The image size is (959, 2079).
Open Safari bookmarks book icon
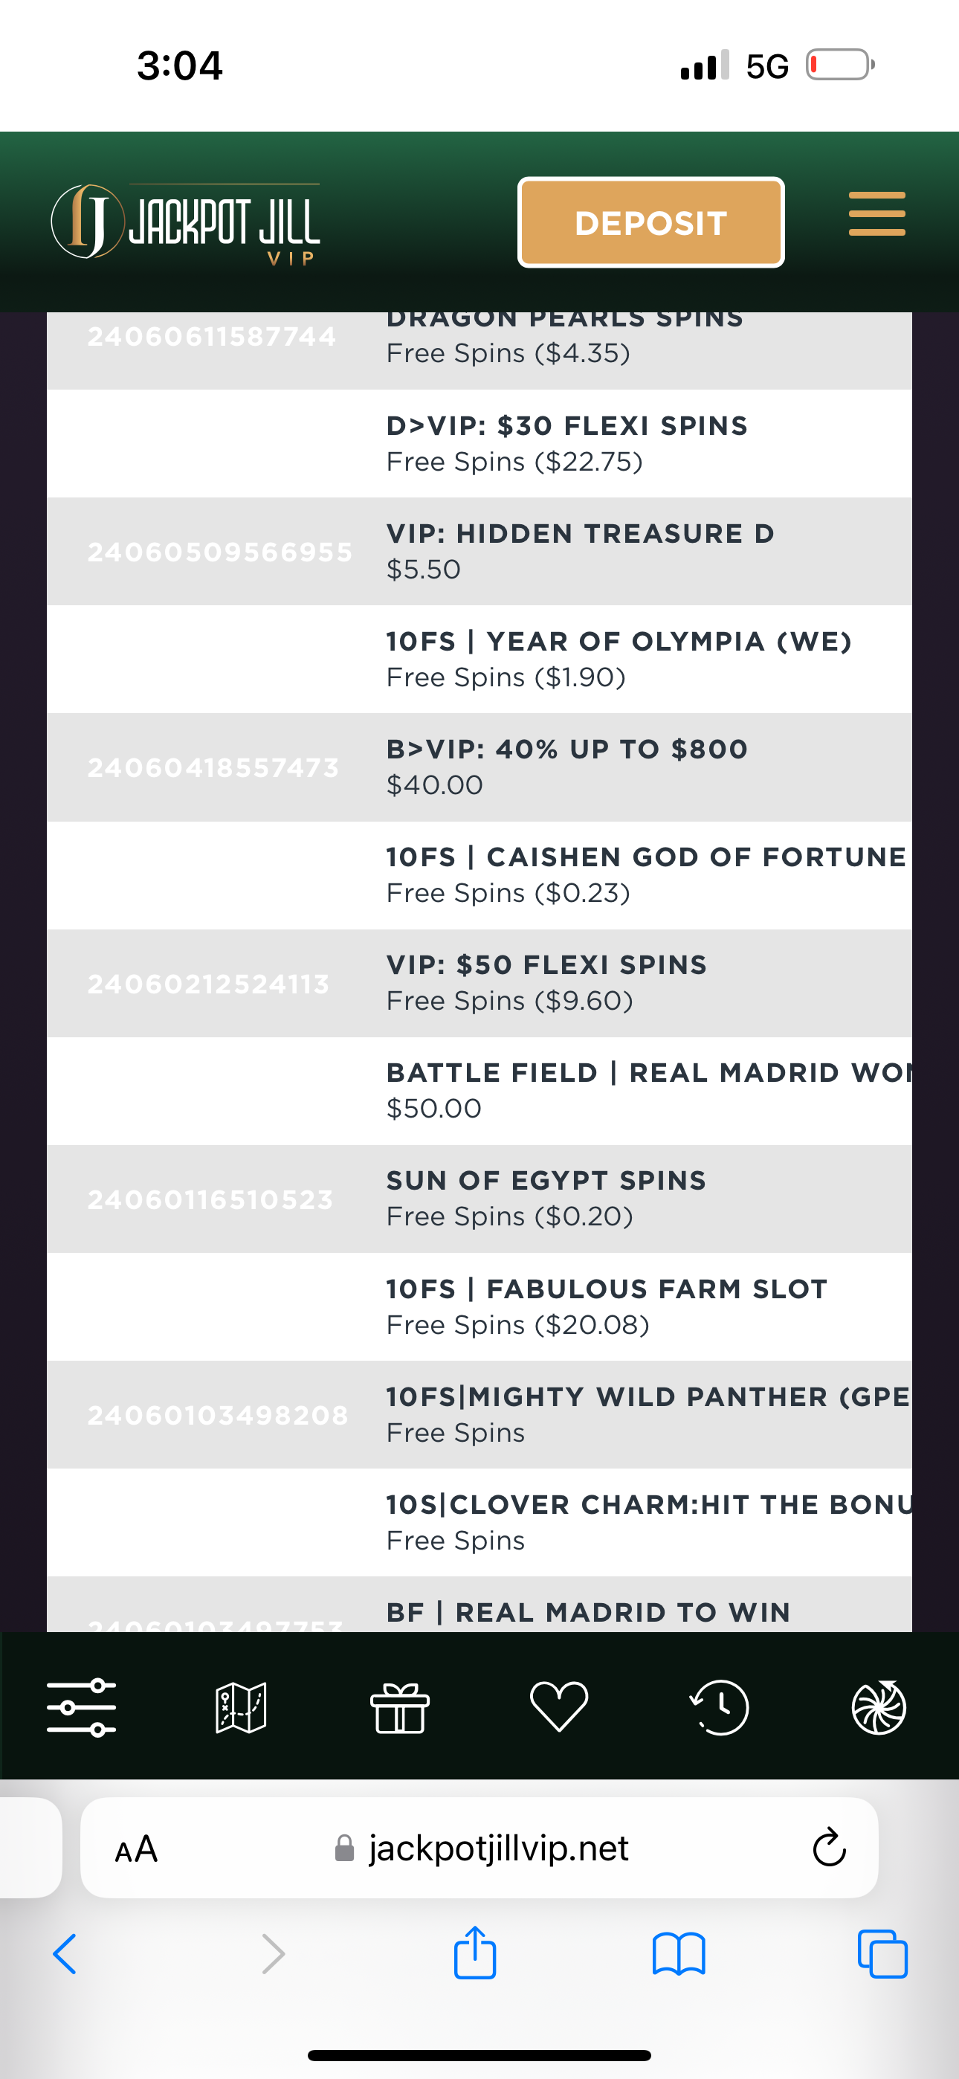coord(678,1954)
